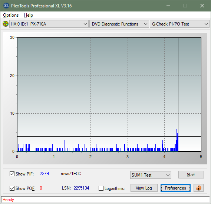Toggle the Show PIF checkbox
The height and width of the screenshot is (204, 211).
[12, 174]
